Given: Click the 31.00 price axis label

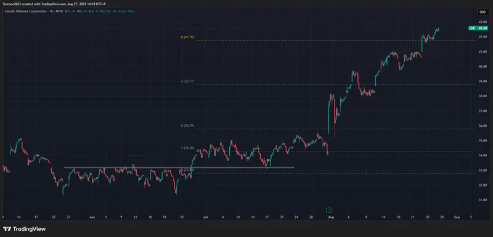Looking at the screenshot, I should coord(483,200).
